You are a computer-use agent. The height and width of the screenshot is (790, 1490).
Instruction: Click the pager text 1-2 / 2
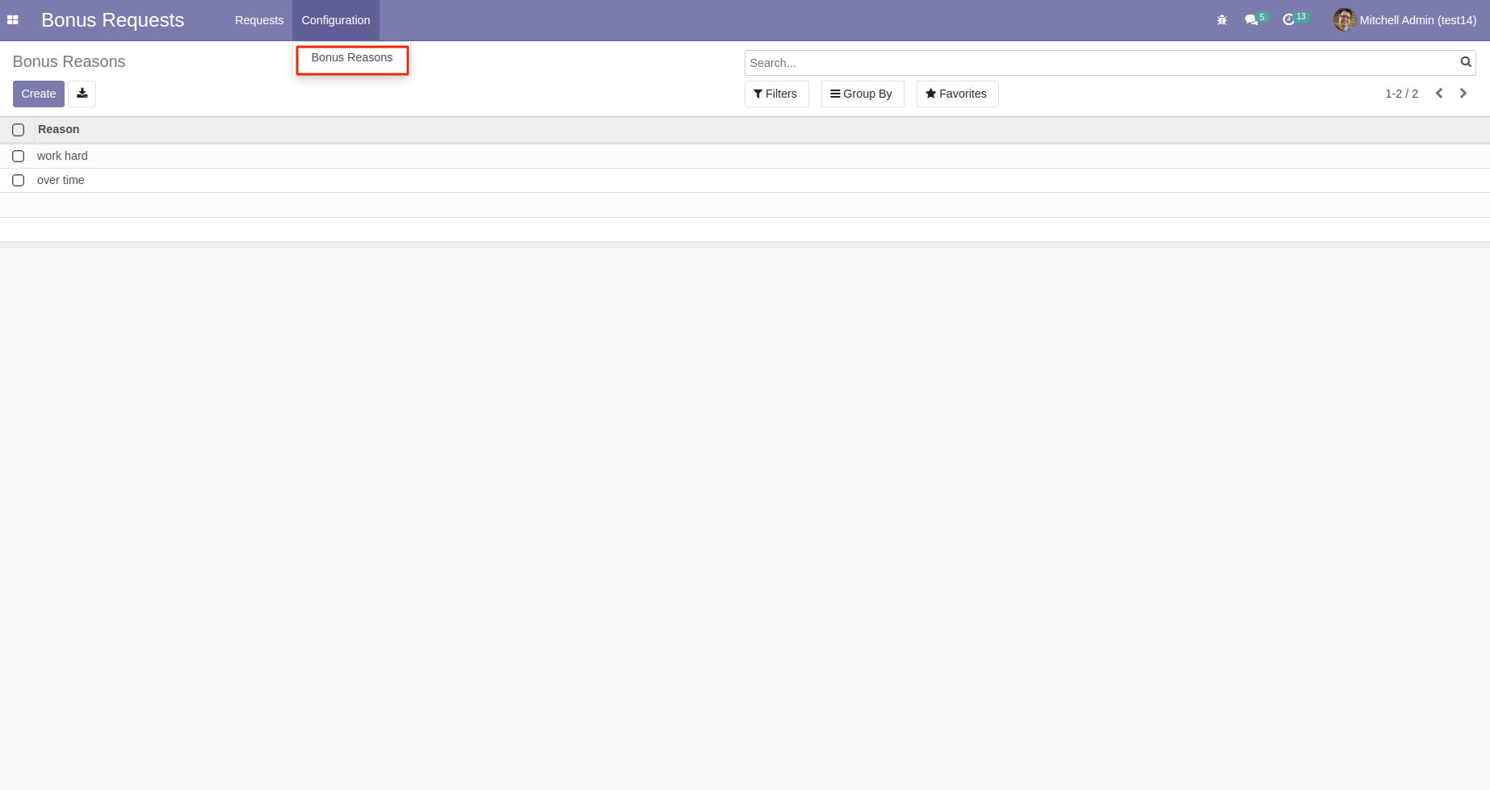(x=1402, y=94)
